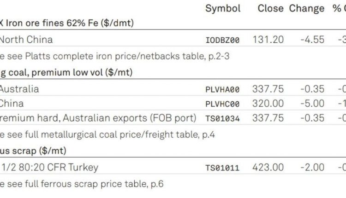Select the IODBZ00 symbol code
Screen dimensions: 346x198
(222, 40)
